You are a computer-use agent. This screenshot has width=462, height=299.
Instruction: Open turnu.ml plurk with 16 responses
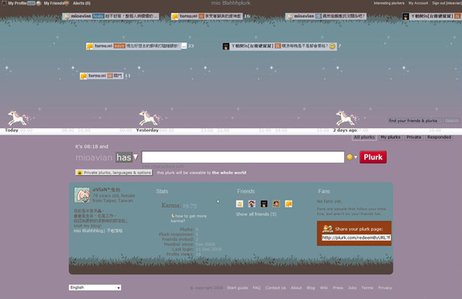tap(207, 16)
